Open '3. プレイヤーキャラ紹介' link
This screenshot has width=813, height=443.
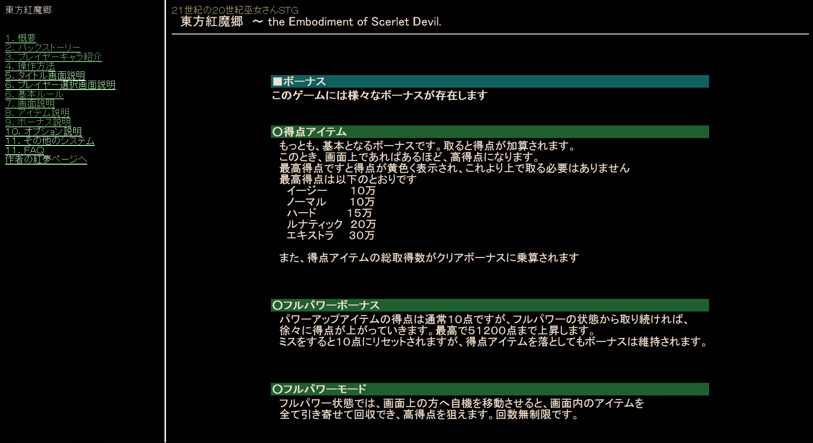pos(54,57)
